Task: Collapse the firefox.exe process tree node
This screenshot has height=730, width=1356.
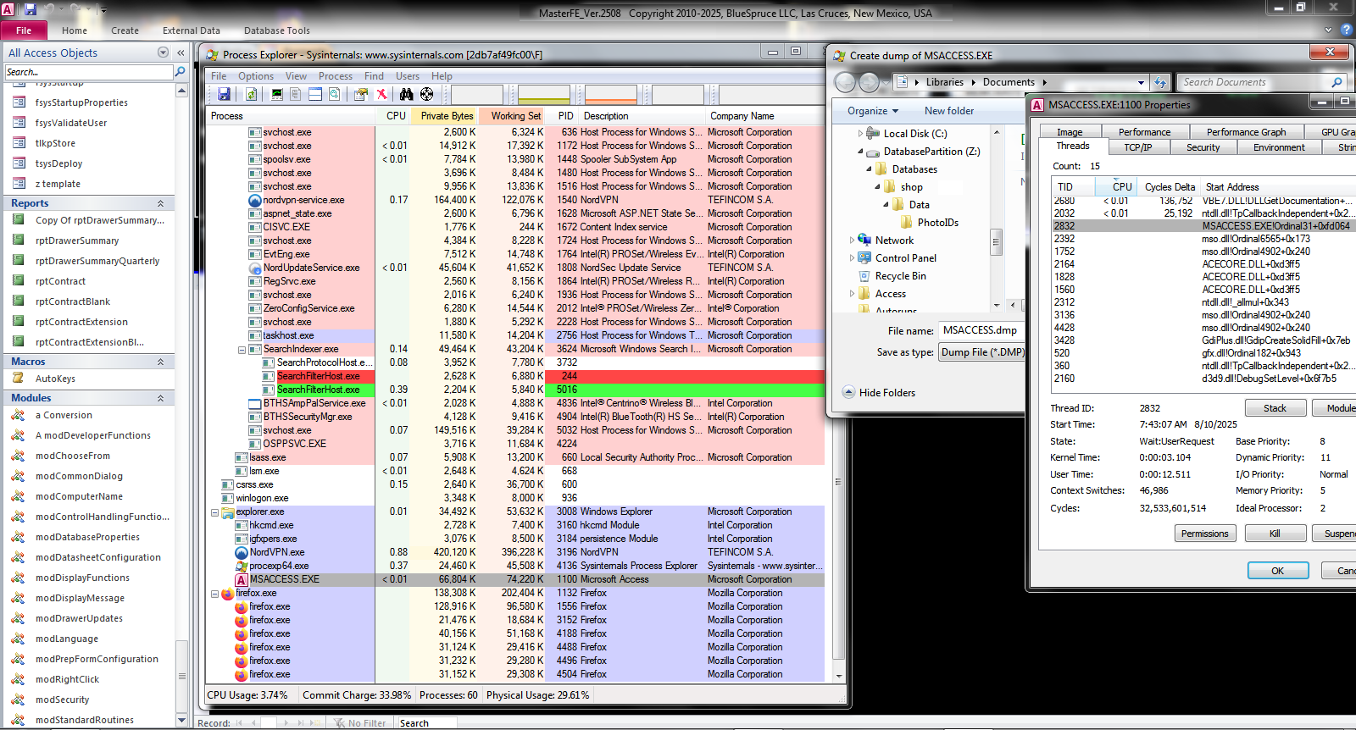Action: point(214,594)
